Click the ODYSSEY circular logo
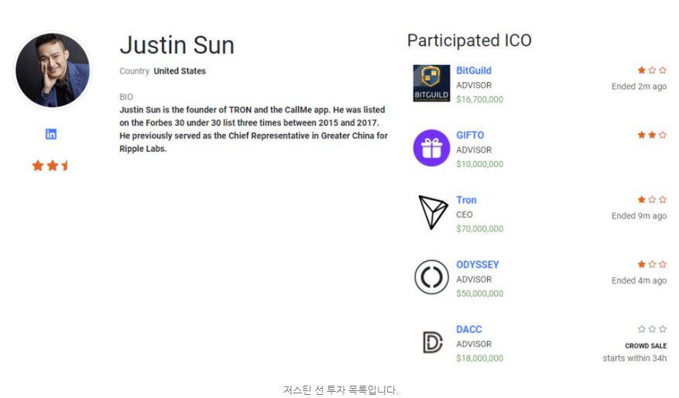679x398 pixels. coord(431,277)
